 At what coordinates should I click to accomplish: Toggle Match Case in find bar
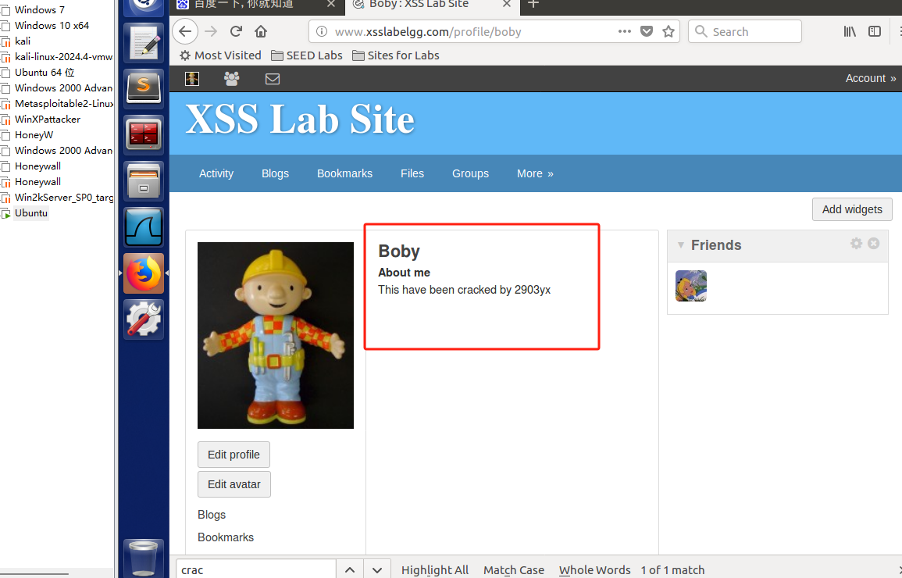click(x=514, y=569)
